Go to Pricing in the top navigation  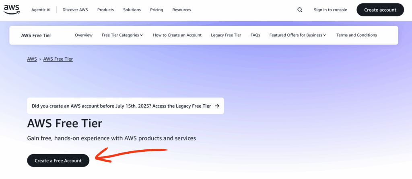[x=157, y=10]
